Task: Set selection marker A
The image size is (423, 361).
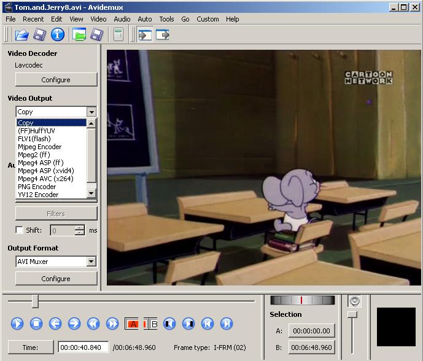Action: point(131,324)
